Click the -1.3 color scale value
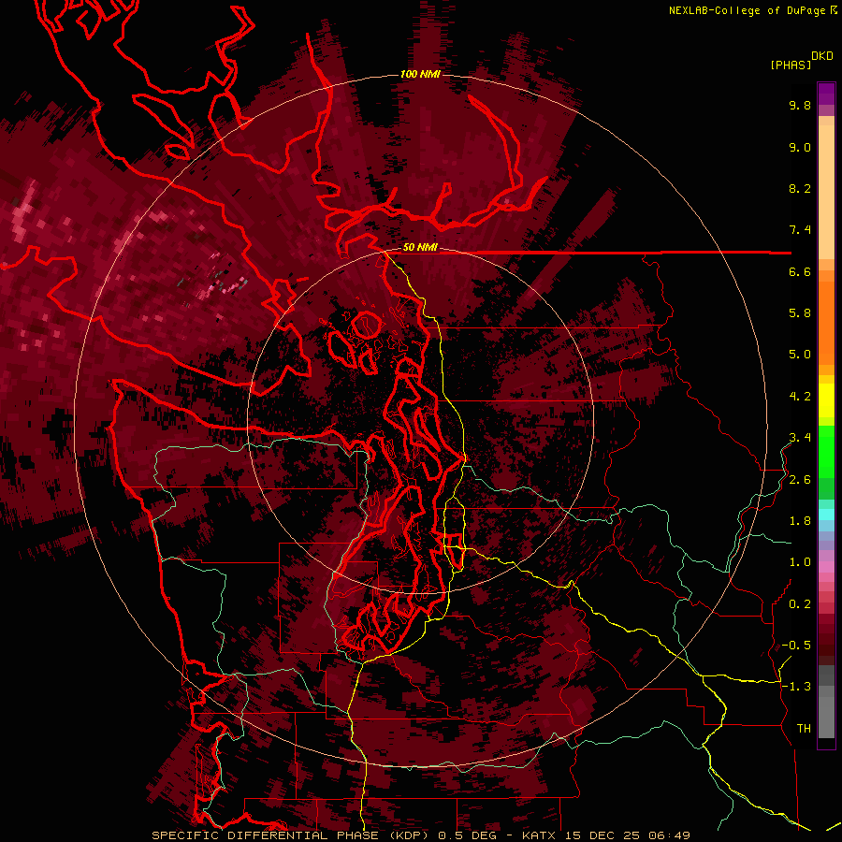842x842 pixels. tap(796, 687)
